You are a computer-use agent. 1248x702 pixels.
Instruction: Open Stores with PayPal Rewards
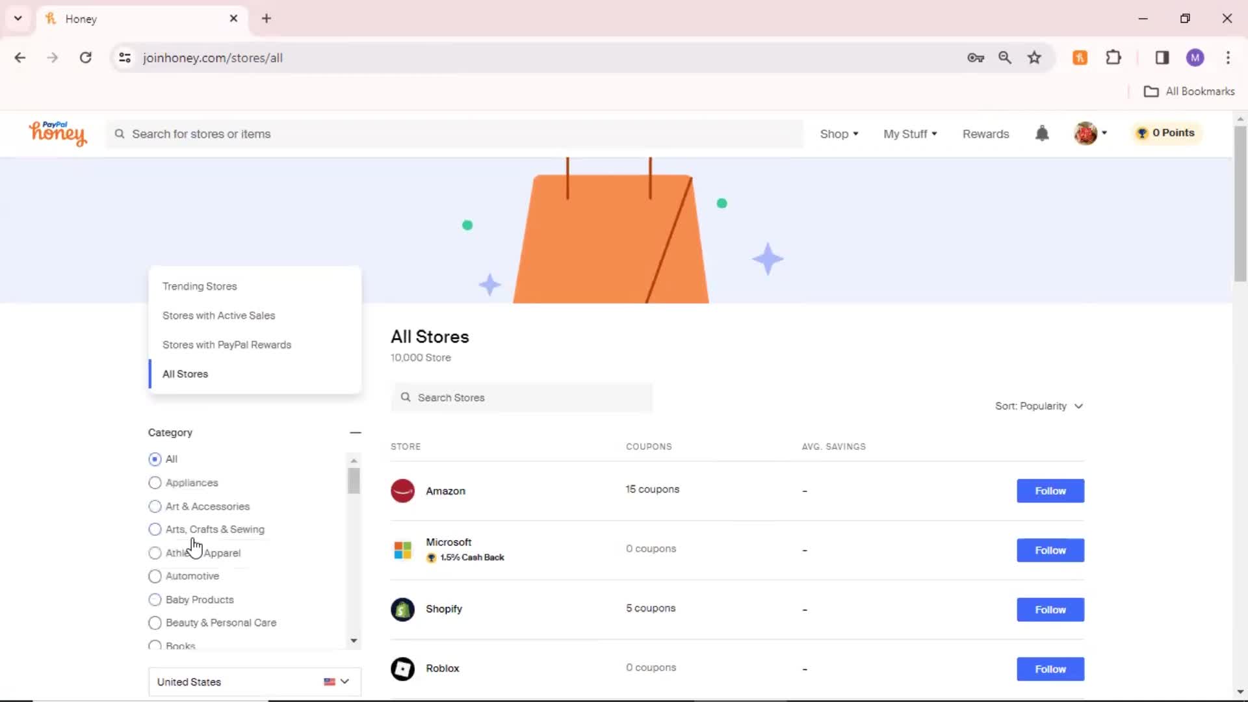(x=226, y=345)
